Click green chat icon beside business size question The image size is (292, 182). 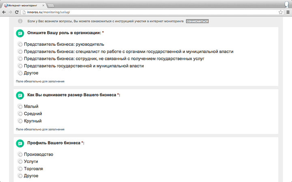[20, 95]
